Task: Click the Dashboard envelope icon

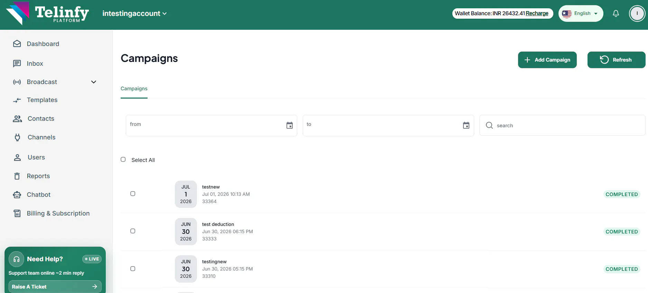Action: 17,44
